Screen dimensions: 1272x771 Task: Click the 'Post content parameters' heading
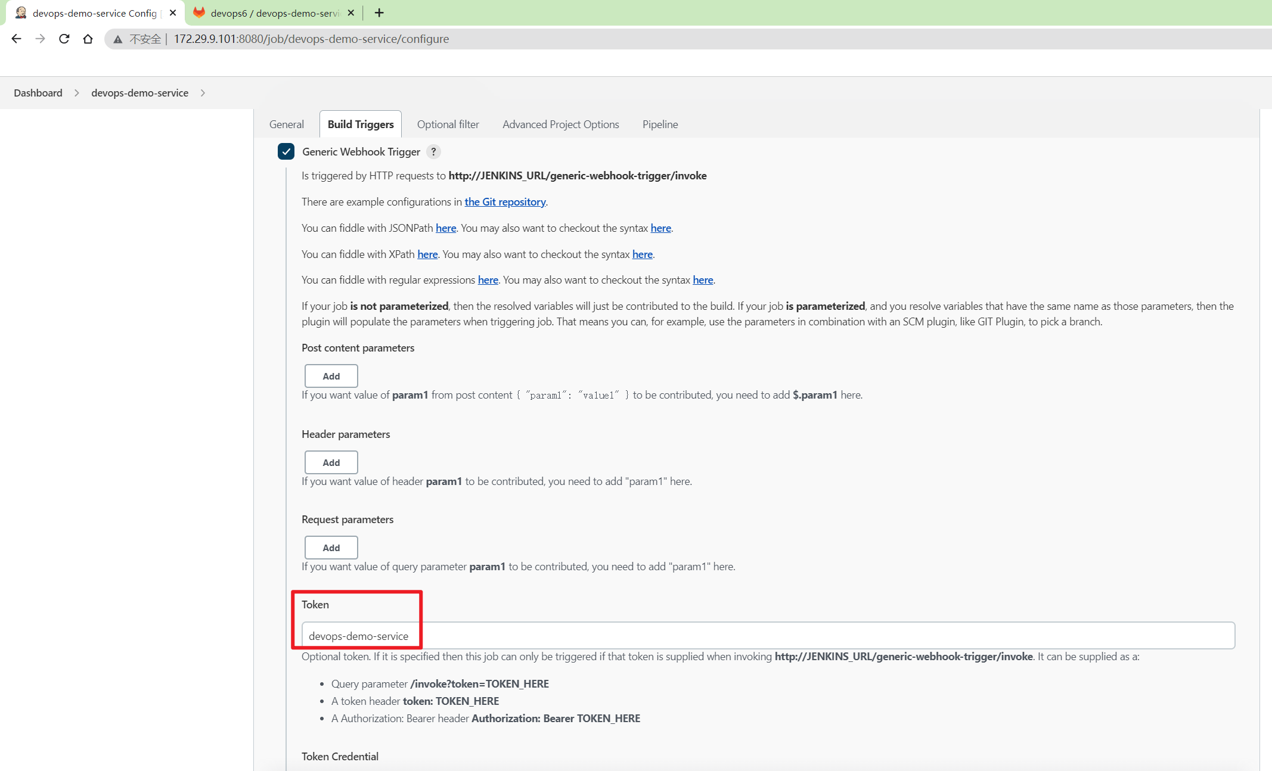coord(358,348)
